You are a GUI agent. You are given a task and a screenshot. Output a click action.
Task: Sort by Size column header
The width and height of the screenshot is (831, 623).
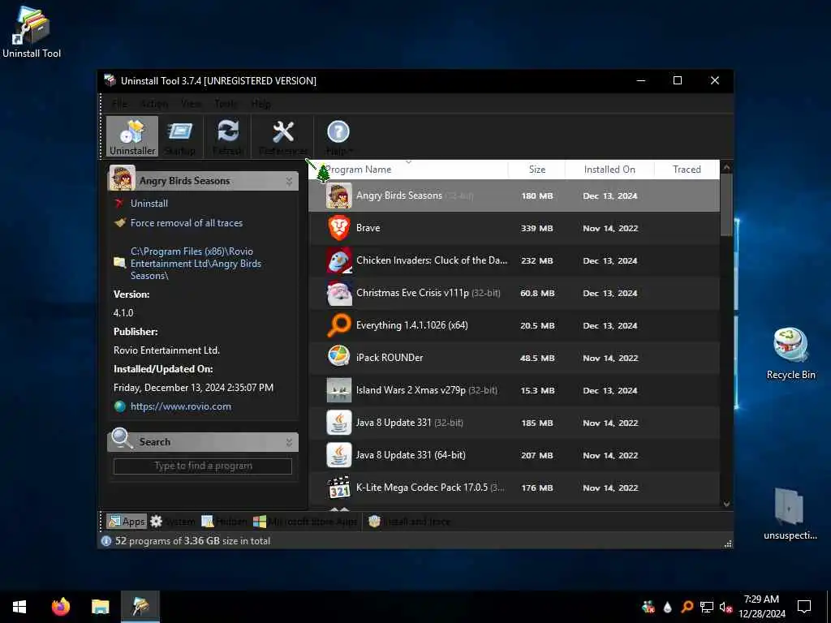537,170
